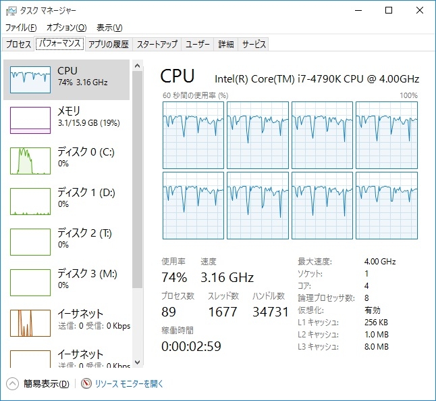
Task: Open the Options menu
Action: (65, 28)
